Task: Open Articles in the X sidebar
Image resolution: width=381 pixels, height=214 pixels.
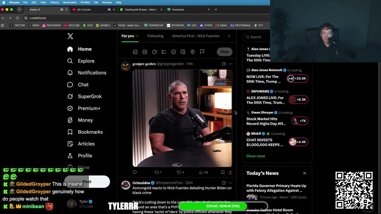Action: click(81, 144)
